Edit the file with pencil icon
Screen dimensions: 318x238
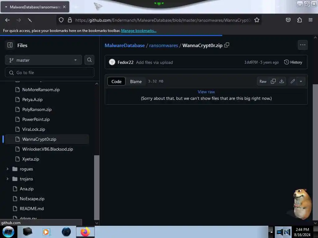(x=293, y=81)
